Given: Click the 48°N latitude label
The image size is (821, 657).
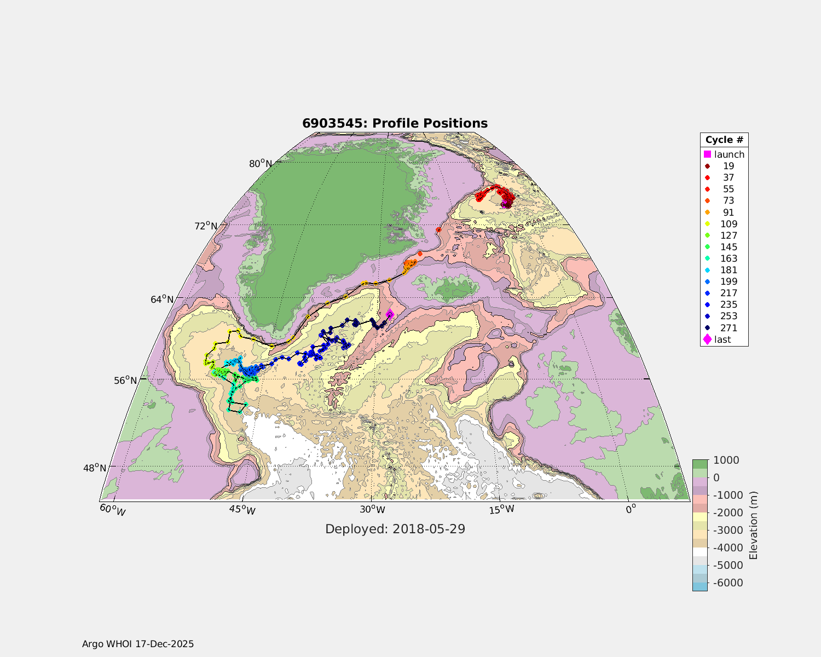Looking at the screenshot, I should [95, 468].
